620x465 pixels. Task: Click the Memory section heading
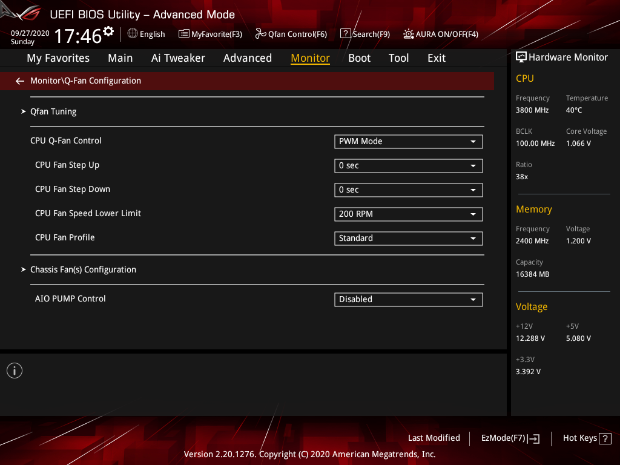534,209
